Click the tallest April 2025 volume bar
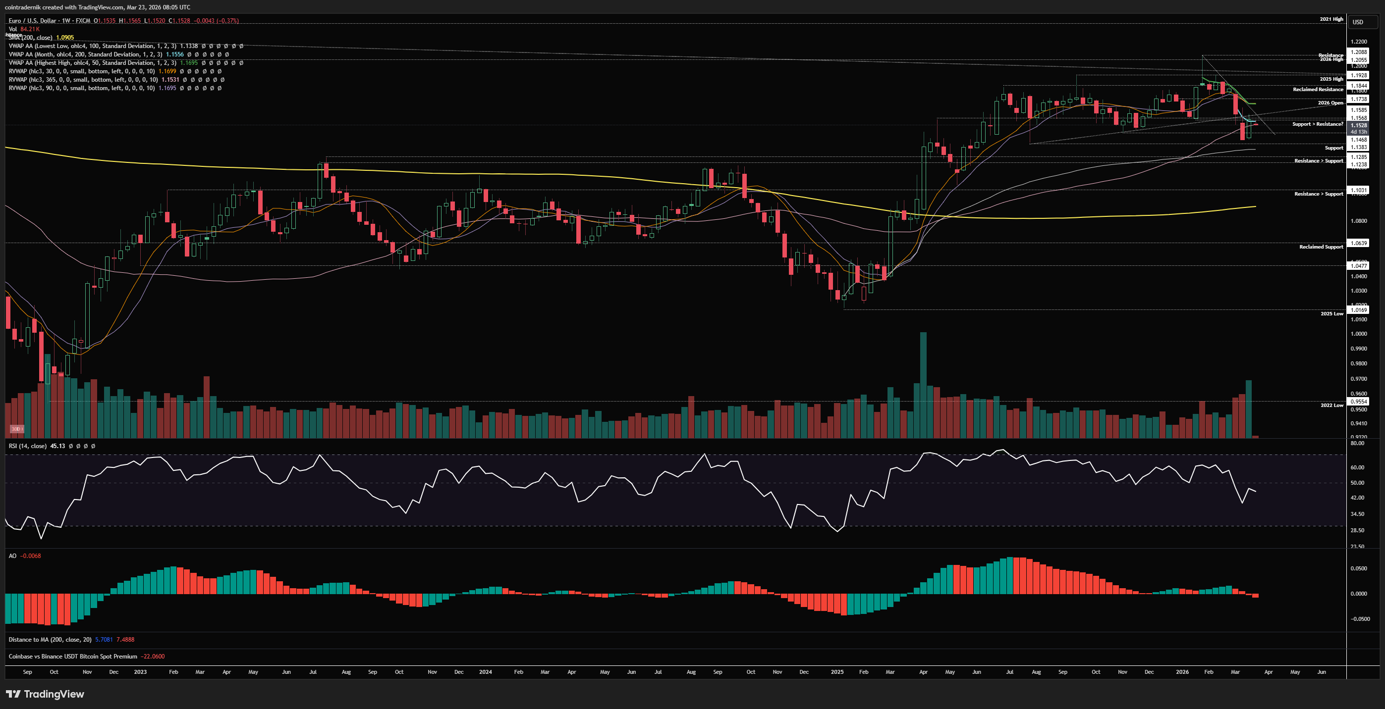The height and width of the screenshot is (709, 1385). point(923,384)
